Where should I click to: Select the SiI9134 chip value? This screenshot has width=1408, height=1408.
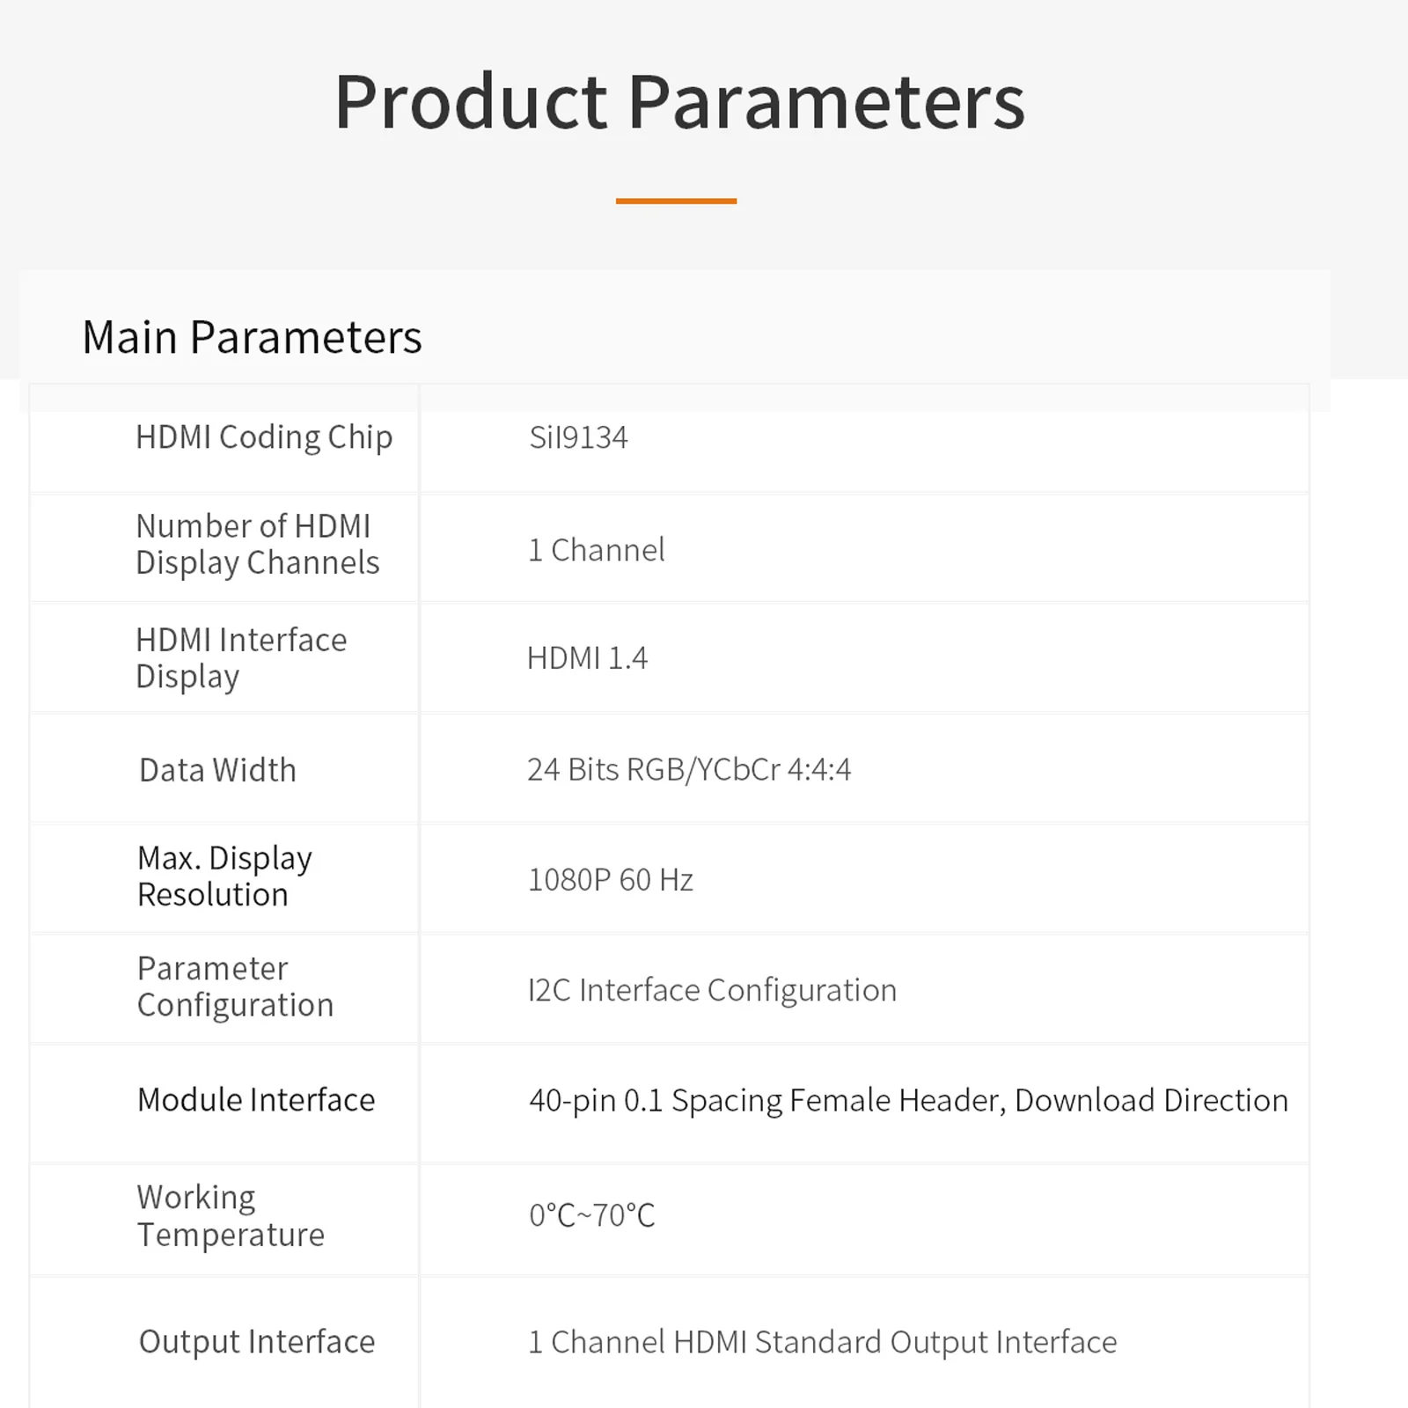(x=578, y=437)
